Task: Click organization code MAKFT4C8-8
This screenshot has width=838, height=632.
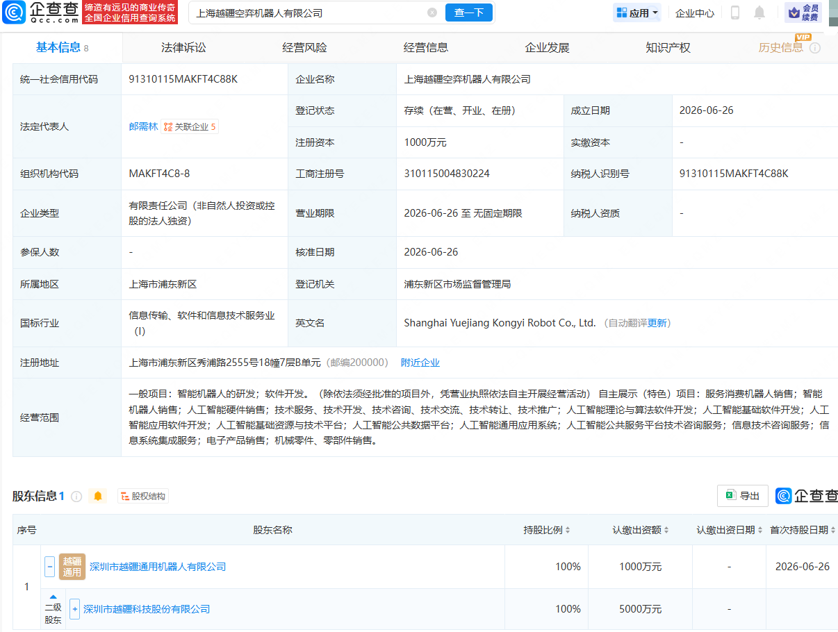Action: click(x=159, y=174)
